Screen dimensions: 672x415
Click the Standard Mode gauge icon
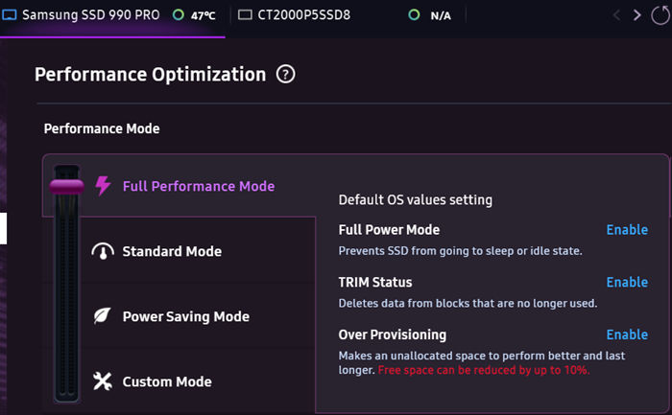coord(103,251)
